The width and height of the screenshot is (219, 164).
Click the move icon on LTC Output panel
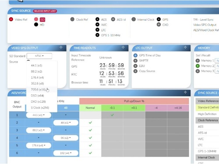coord(185,47)
